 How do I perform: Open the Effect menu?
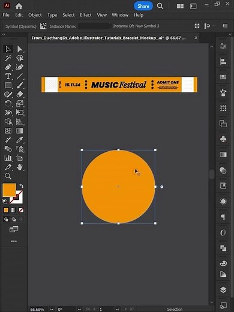pos(86,15)
